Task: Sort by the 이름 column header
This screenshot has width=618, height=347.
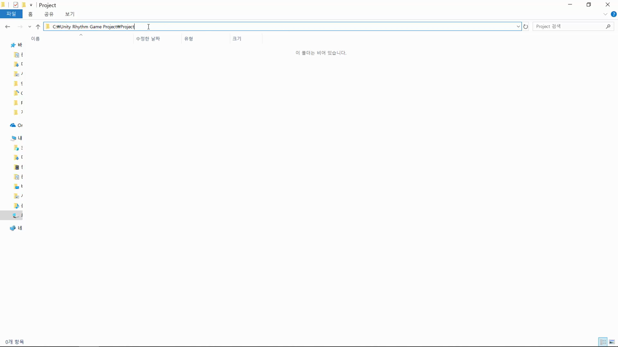Action: tap(81, 39)
